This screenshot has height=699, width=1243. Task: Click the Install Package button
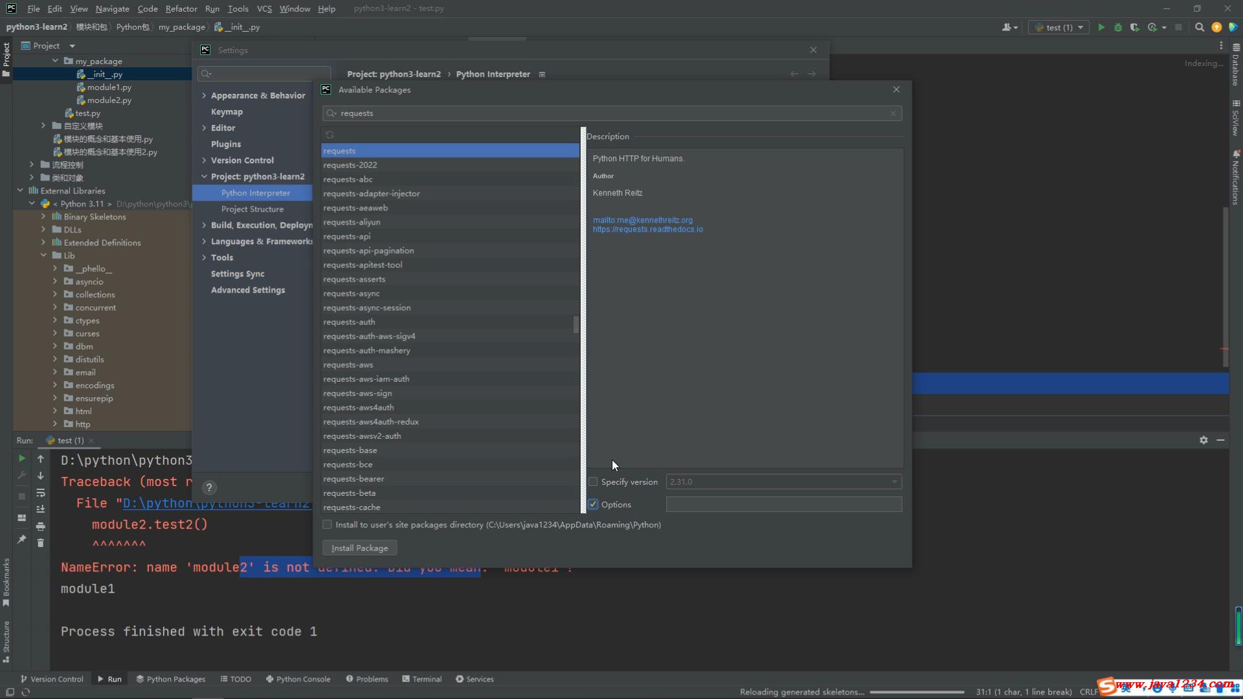click(359, 548)
